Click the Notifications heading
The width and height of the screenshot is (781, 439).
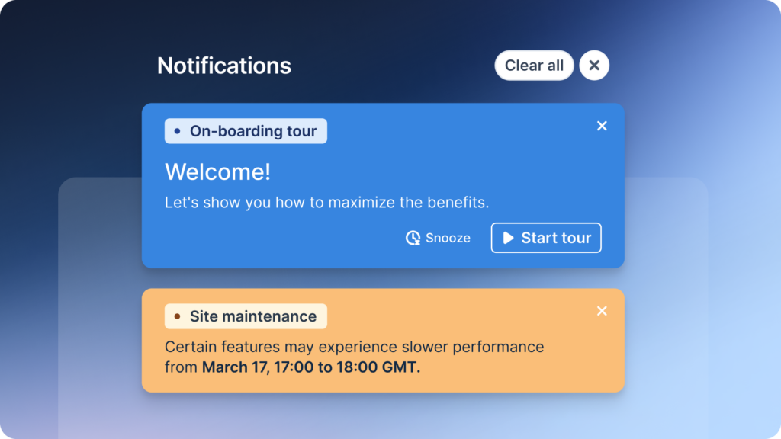pyautogui.click(x=224, y=66)
